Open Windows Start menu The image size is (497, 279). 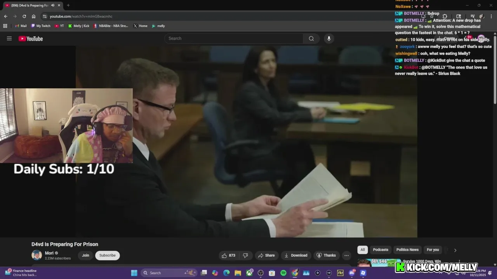tap(134, 273)
